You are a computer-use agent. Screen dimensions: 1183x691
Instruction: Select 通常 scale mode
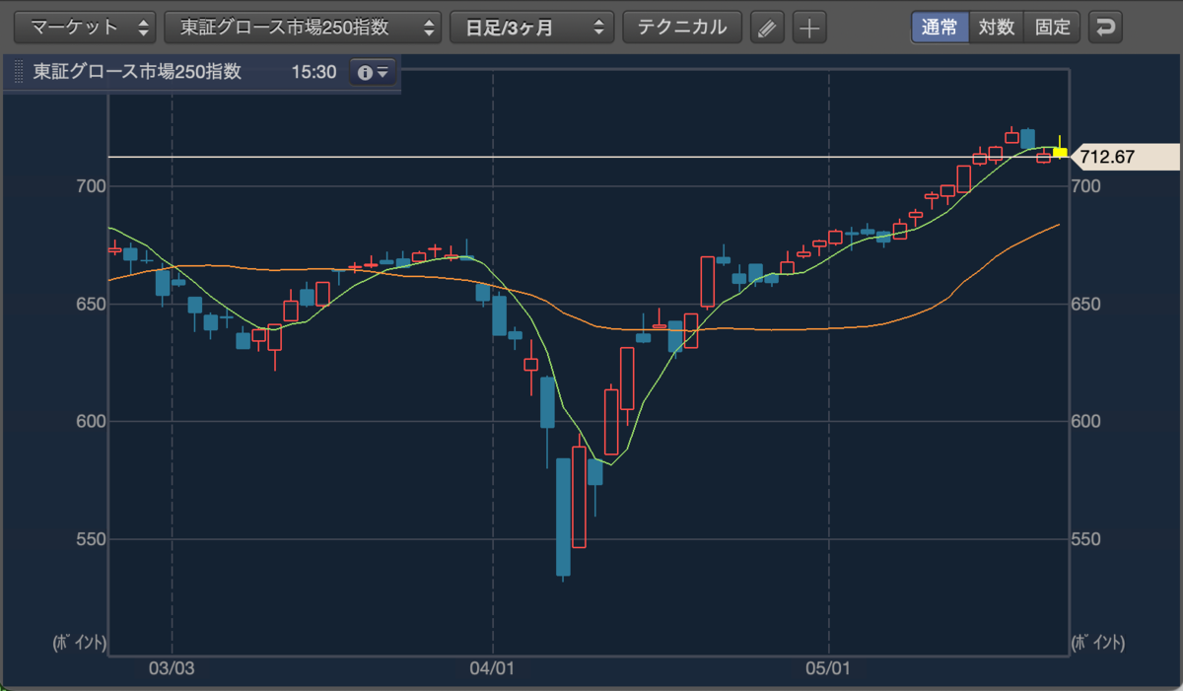(939, 28)
